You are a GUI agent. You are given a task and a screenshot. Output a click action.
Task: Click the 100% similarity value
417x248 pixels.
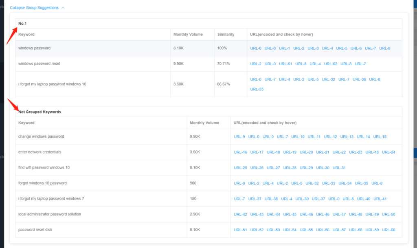point(222,48)
